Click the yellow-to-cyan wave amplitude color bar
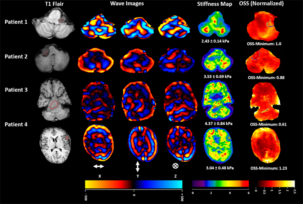The height and width of the screenshot is (204, 303). [x=134, y=184]
